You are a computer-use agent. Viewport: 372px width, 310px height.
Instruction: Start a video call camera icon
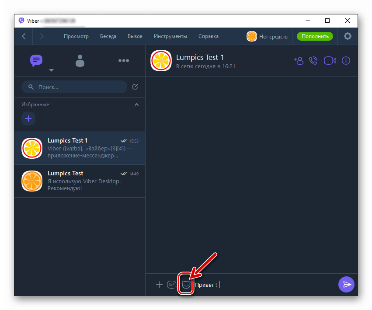pyautogui.click(x=330, y=61)
